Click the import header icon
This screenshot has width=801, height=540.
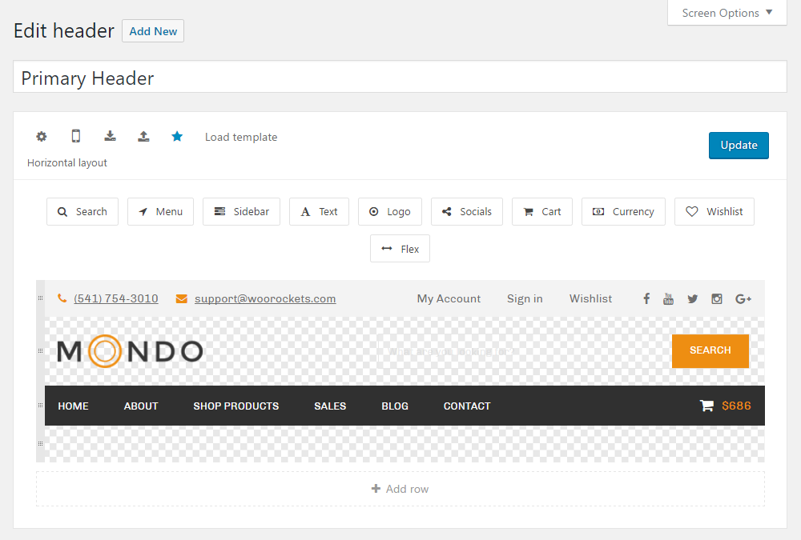click(110, 136)
